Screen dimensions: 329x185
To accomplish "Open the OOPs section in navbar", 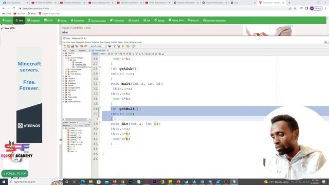I will [x=48, y=21].
